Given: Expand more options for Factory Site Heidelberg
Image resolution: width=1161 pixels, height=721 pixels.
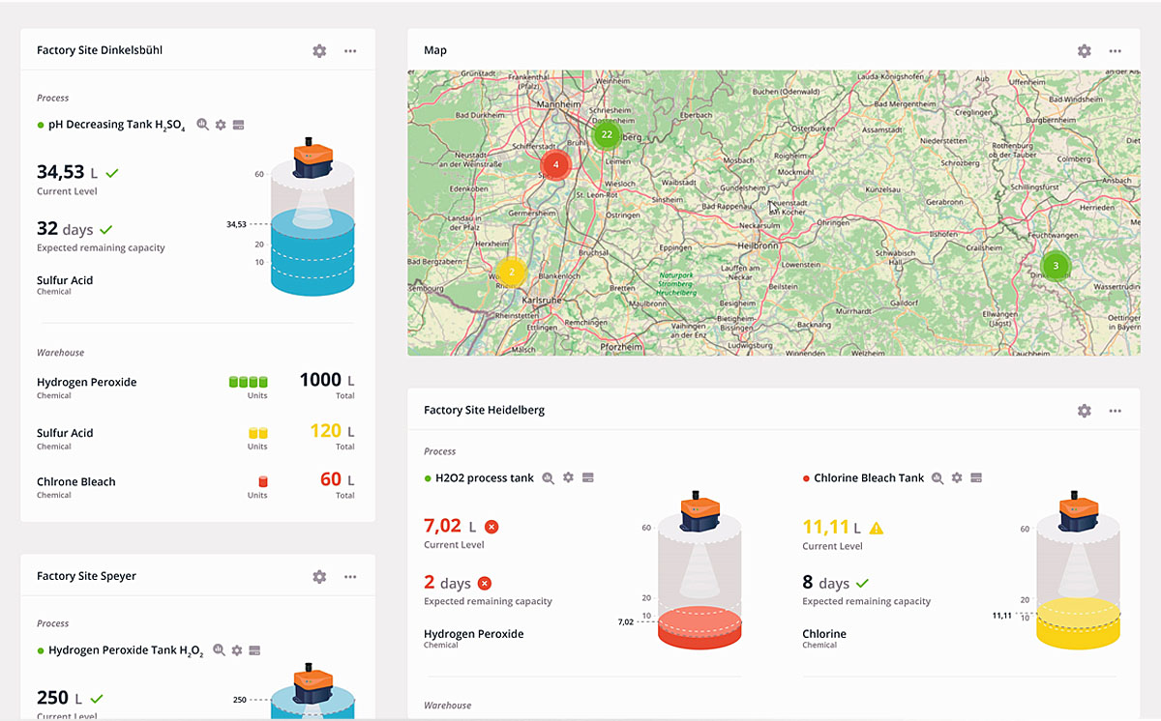Looking at the screenshot, I should coord(1116,411).
